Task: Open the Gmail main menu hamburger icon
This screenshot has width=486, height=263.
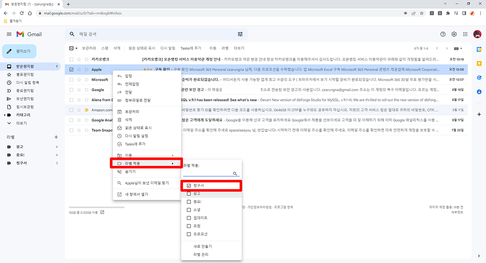Action: [9, 34]
